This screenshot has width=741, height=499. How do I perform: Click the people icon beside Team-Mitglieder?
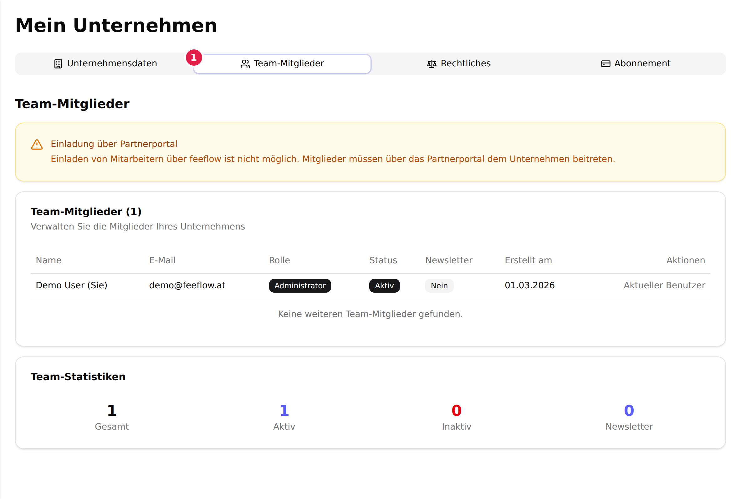coord(245,64)
